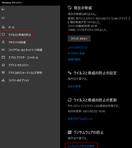Click the device health heart icon
Viewport: 132px width, 148px height.
[x=3, y=72]
